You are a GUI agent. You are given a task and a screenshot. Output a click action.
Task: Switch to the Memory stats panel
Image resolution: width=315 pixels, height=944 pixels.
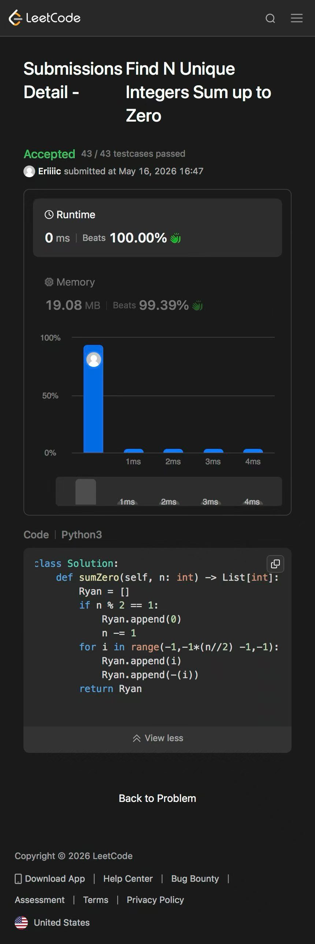(x=157, y=294)
